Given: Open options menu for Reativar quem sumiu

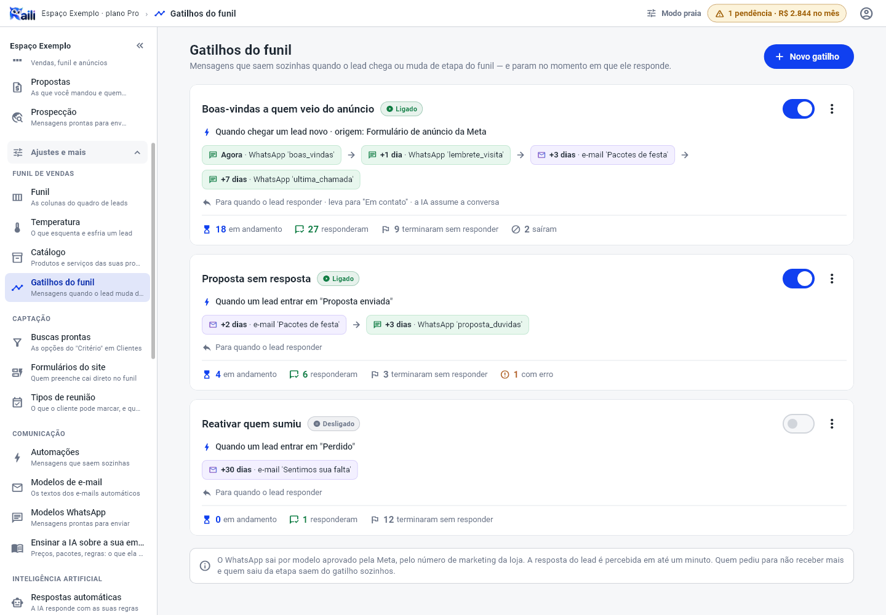Looking at the screenshot, I should point(832,424).
